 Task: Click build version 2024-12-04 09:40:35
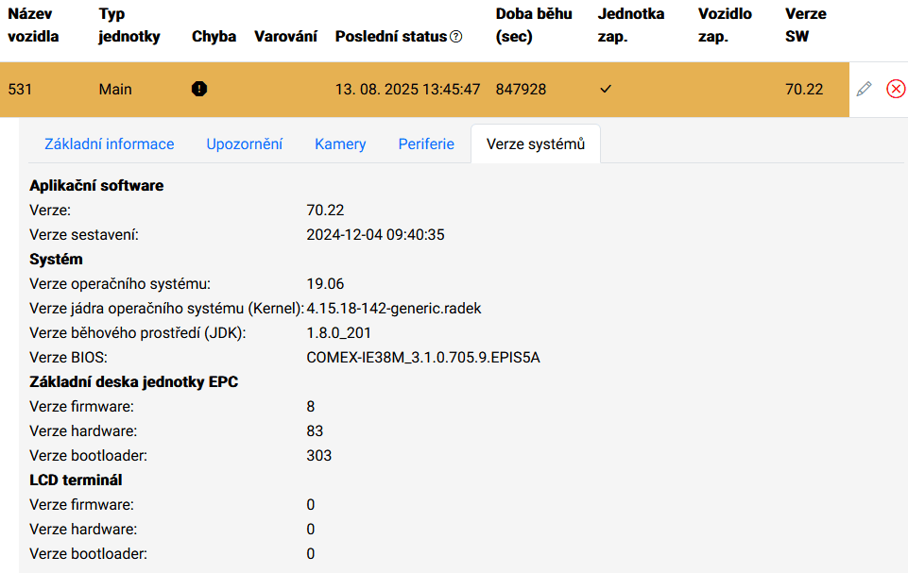coord(375,234)
